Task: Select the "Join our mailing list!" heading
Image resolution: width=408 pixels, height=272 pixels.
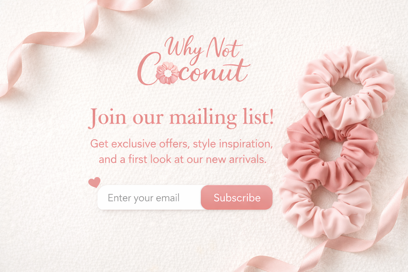Action: point(181,118)
